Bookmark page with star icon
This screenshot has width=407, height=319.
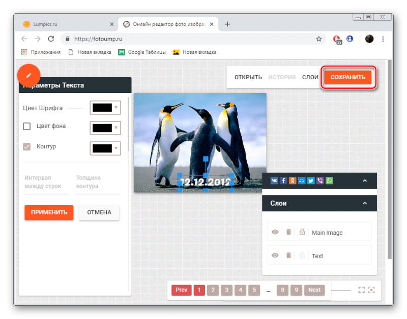[x=319, y=39]
